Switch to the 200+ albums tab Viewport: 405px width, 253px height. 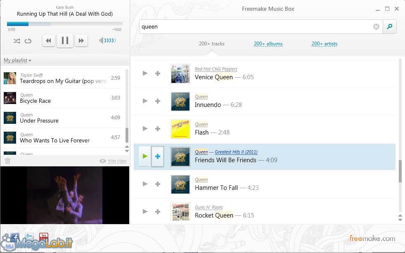point(268,44)
